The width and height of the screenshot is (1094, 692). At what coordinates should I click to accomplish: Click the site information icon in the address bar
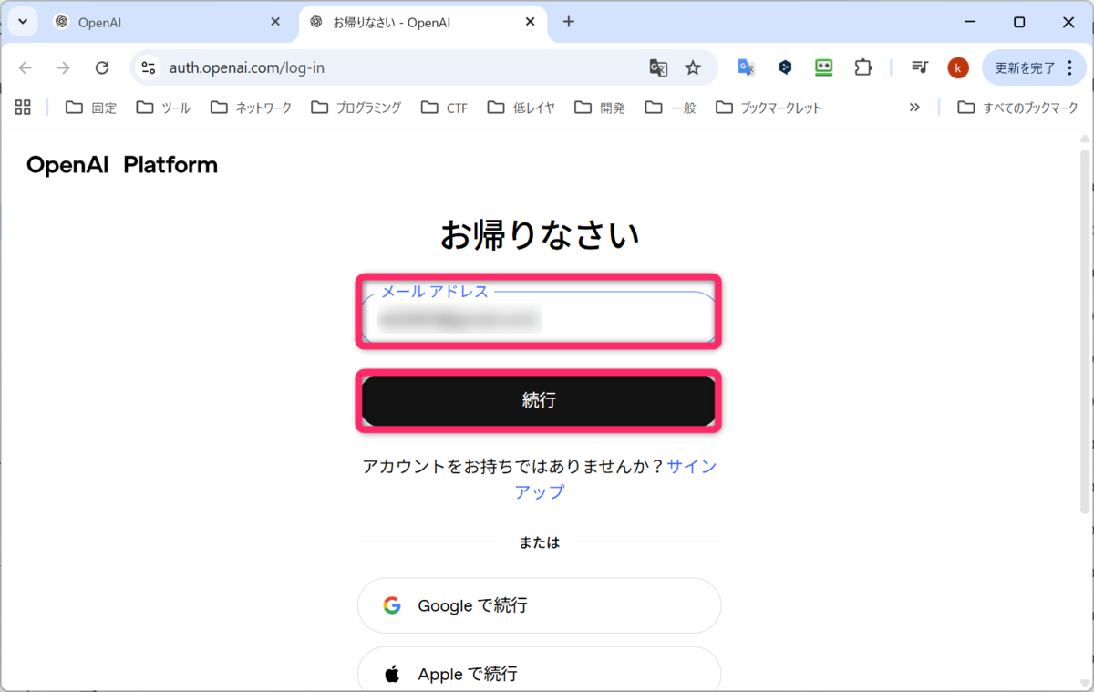point(148,67)
